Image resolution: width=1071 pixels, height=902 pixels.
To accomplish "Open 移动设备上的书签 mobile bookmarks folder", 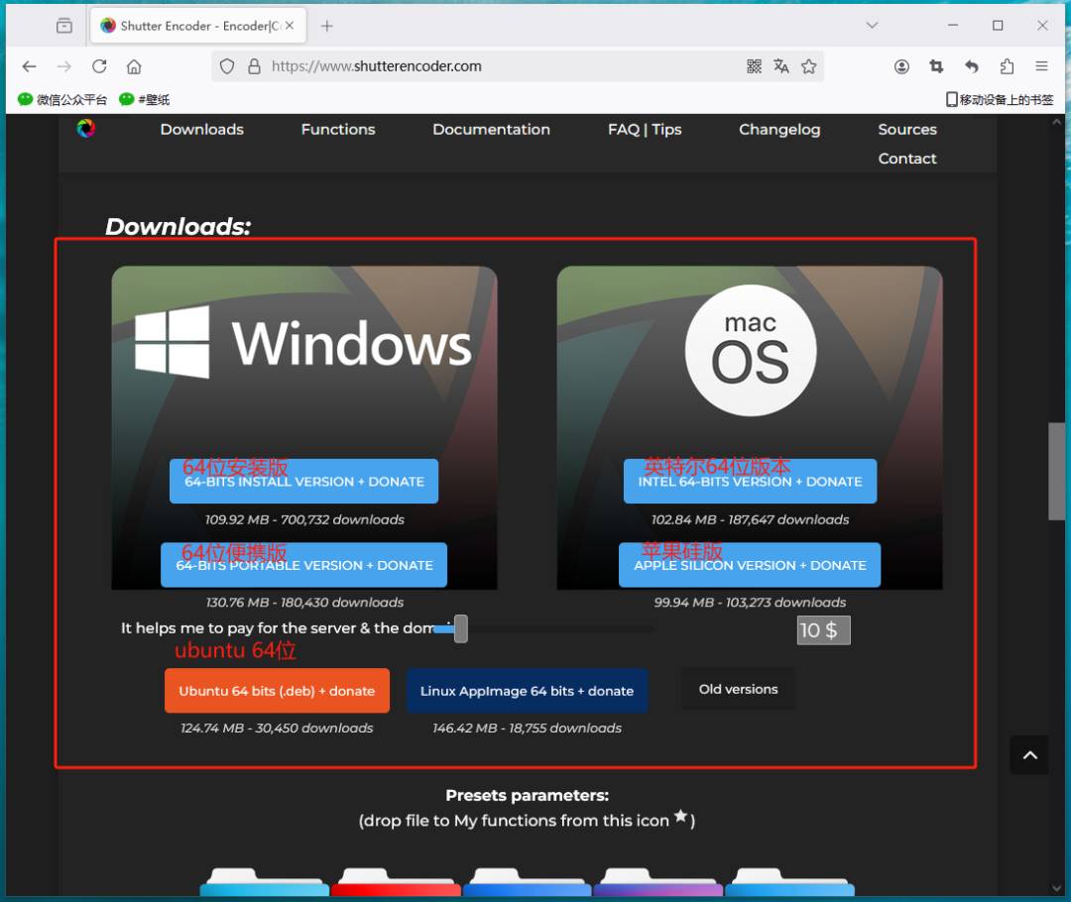I will [x=1000, y=100].
